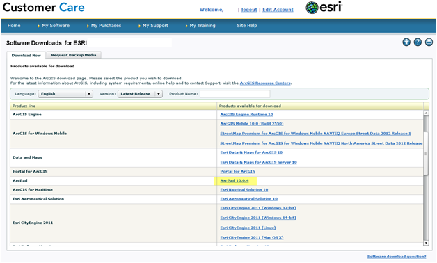Select the Esri CityEngine 2011 row label
Screen dimensions: 437x263
click(33, 223)
